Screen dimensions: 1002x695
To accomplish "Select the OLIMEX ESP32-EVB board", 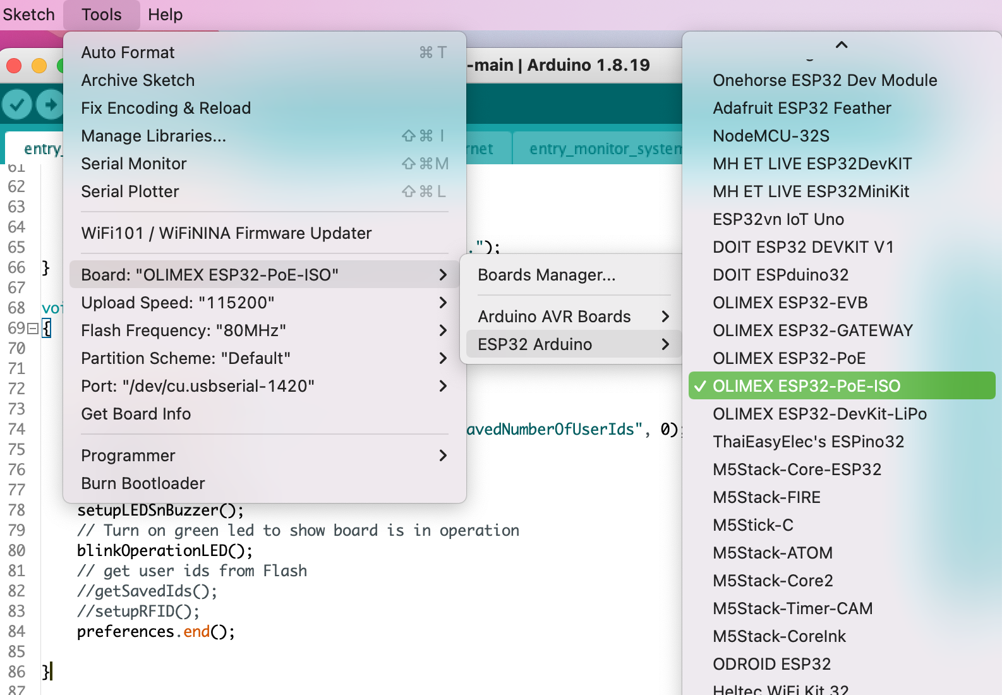I will [842, 303].
